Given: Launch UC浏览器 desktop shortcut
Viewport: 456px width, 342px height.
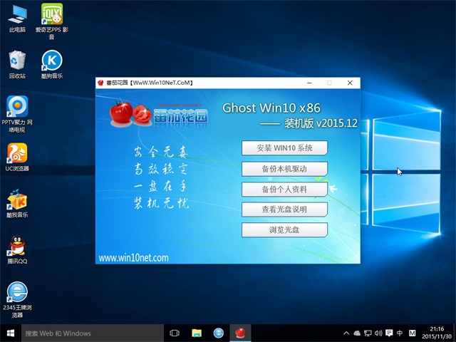Looking at the screenshot, I should pyautogui.click(x=17, y=154).
